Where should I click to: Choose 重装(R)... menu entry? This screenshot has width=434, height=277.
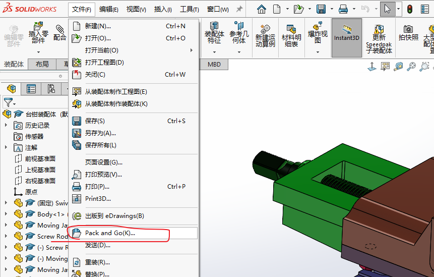(x=134, y=262)
